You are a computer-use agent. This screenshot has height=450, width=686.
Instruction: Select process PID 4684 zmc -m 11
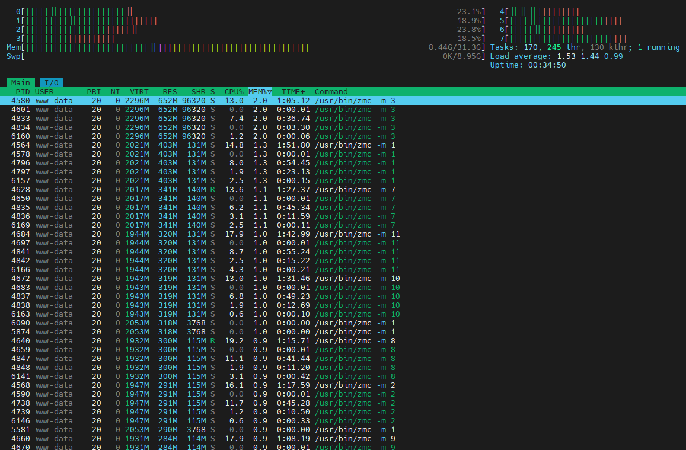pos(343,234)
